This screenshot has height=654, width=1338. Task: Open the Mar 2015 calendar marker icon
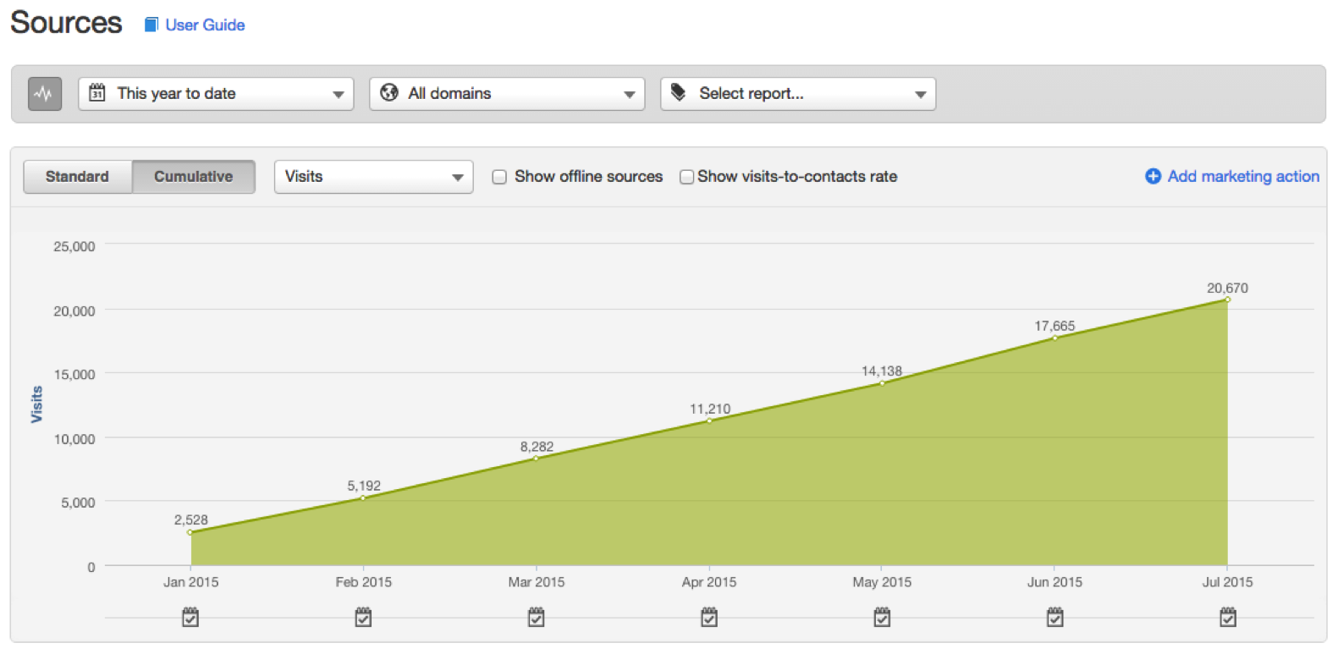pyautogui.click(x=537, y=617)
